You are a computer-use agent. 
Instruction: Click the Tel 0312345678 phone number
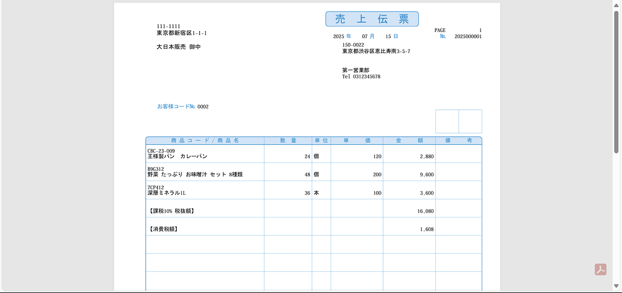[361, 77]
